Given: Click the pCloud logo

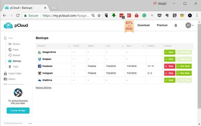Looking at the screenshot, I should click(16, 25).
